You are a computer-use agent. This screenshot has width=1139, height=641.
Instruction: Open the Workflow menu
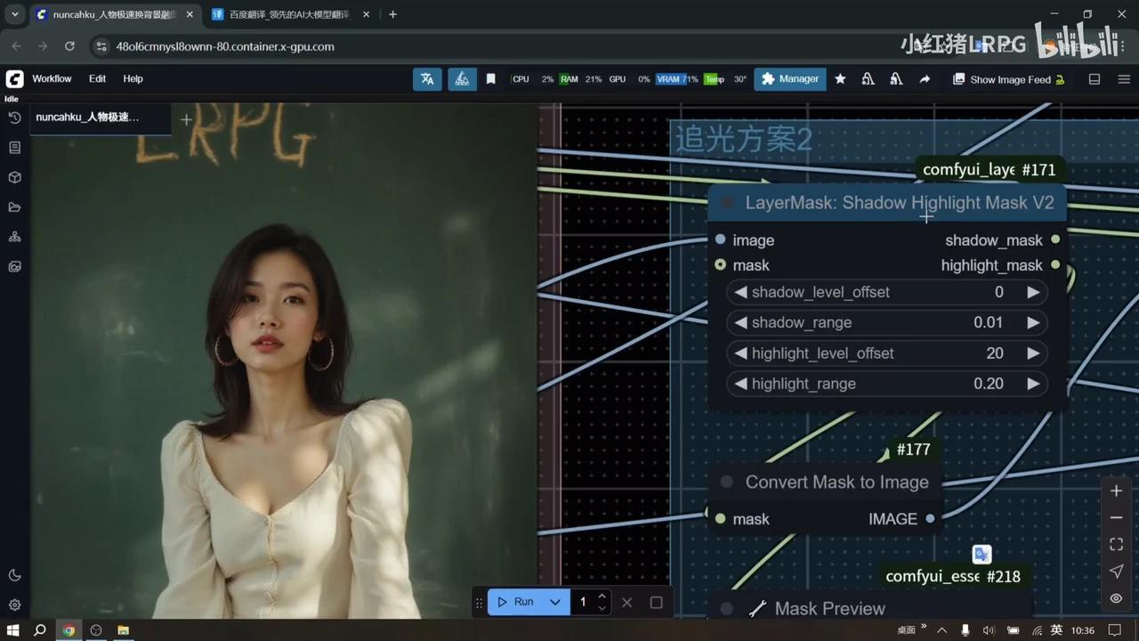click(x=52, y=78)
